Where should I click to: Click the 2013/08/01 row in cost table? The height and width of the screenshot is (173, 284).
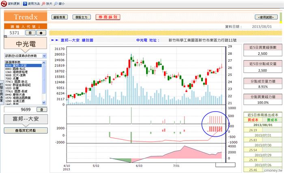(x=263, y=125)
